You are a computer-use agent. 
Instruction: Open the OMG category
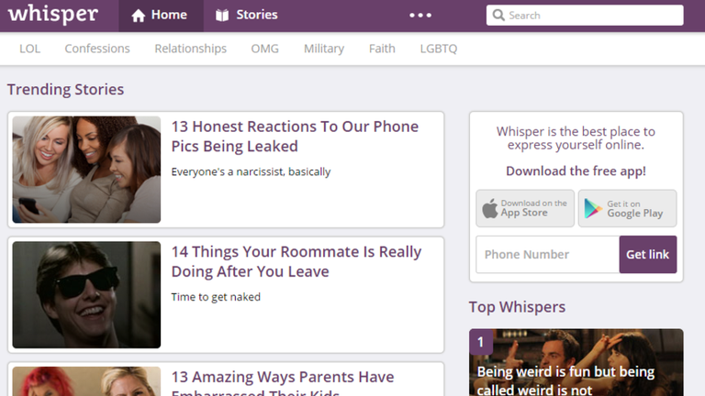click(x=264, y=49)
